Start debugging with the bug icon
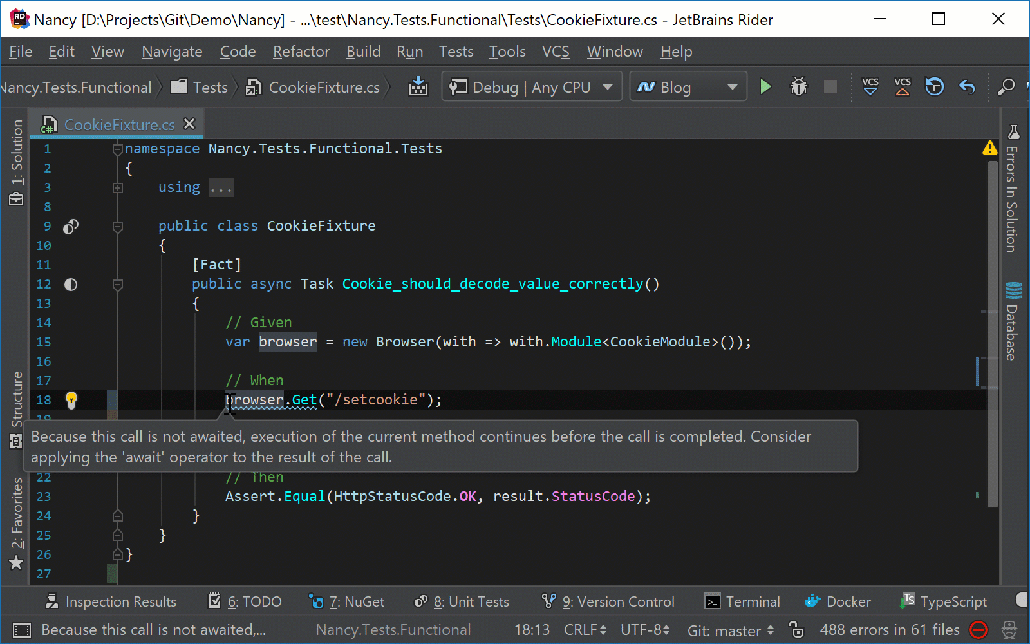 pos(798,87)
